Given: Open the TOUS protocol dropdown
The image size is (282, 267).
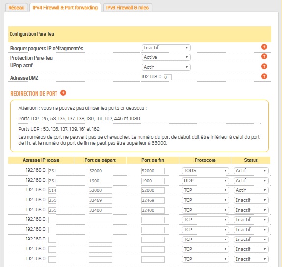Looking at the screenshot, I should (205, 171).
